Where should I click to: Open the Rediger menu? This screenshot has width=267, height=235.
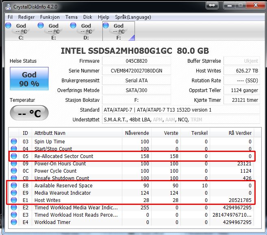point(26,17)
